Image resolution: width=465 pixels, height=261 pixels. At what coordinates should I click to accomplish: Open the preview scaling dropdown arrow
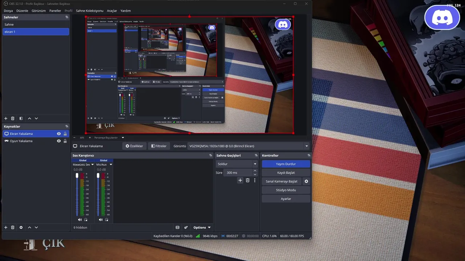click(123, 138)
